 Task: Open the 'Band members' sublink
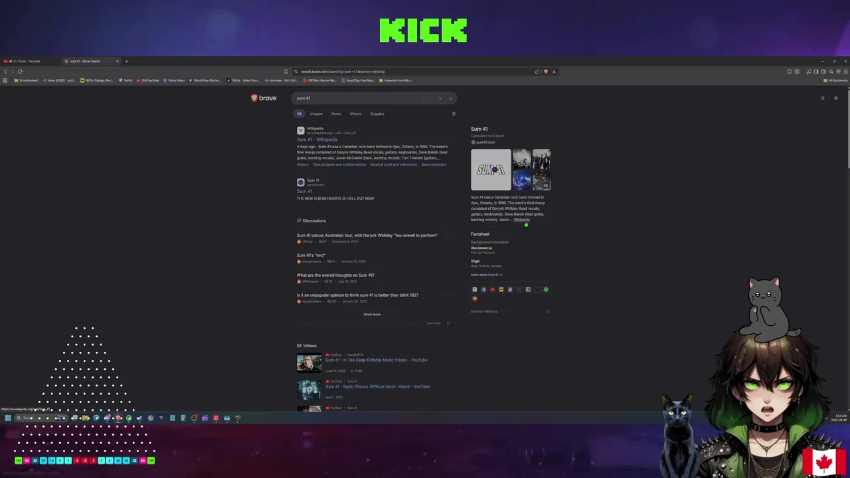click(434, 165)
